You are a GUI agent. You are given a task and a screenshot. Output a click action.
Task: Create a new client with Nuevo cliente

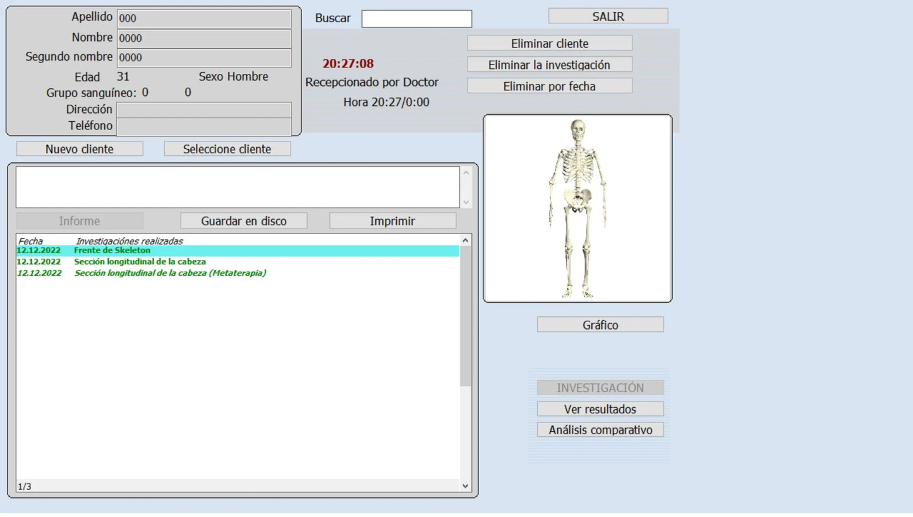[x=80, y=150]
